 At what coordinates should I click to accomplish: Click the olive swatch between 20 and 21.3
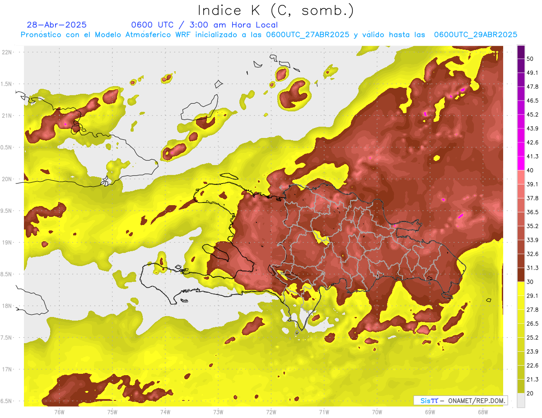[x=521, y=386]
